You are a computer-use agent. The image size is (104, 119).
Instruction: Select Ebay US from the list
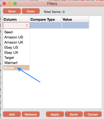pos(16,47)
